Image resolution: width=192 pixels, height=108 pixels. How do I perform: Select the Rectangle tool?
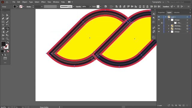pos(3,22)
